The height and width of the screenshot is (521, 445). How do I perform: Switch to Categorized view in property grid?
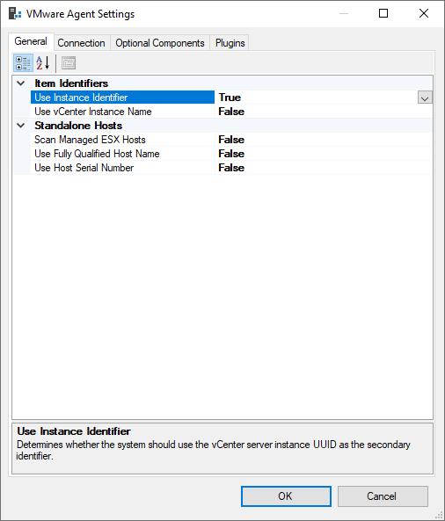[x=23, y=62]
